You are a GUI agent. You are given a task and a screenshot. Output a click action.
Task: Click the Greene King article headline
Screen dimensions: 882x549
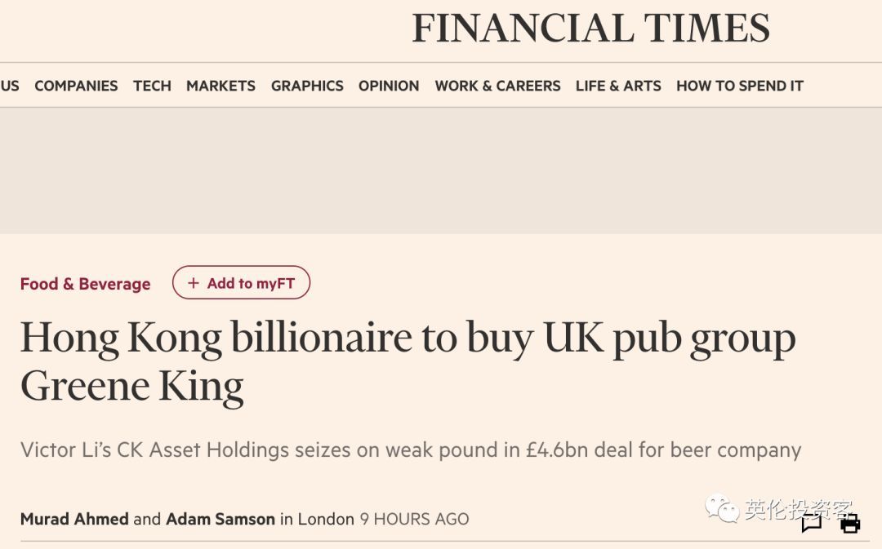(407, 361)
